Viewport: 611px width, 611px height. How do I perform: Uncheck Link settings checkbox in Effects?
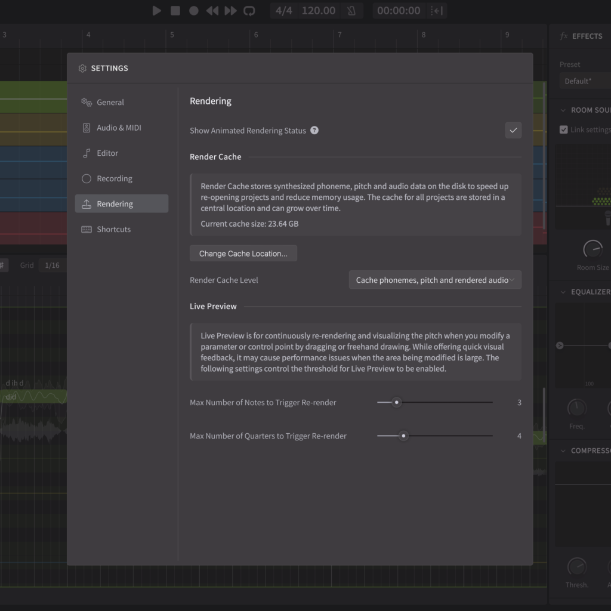563,129
